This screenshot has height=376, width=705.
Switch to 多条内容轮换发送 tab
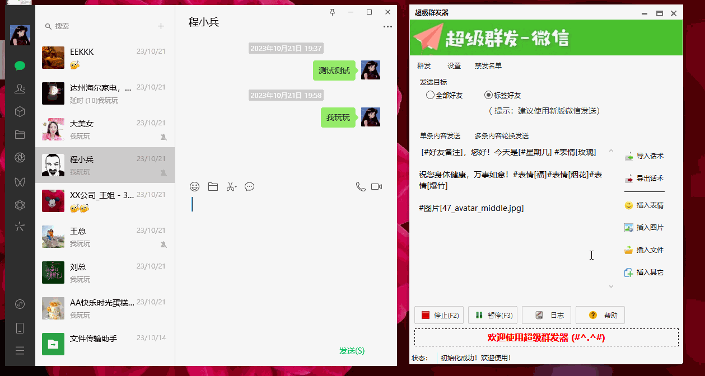(x=501, y=136)
